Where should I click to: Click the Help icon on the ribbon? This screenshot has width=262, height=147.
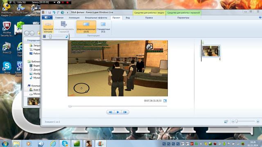[260, 18]
